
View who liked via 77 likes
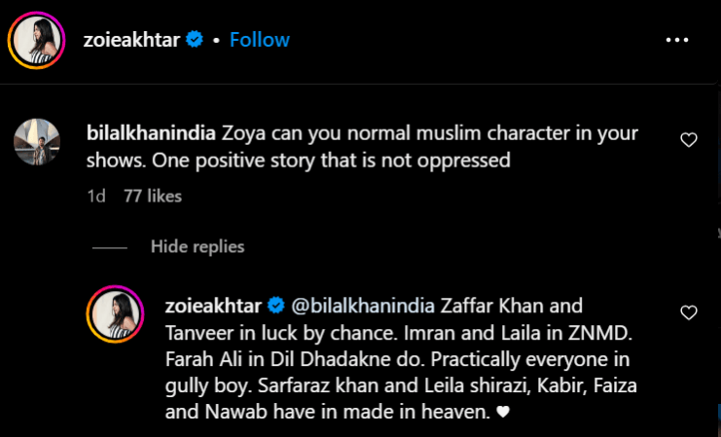coord(153,196)
